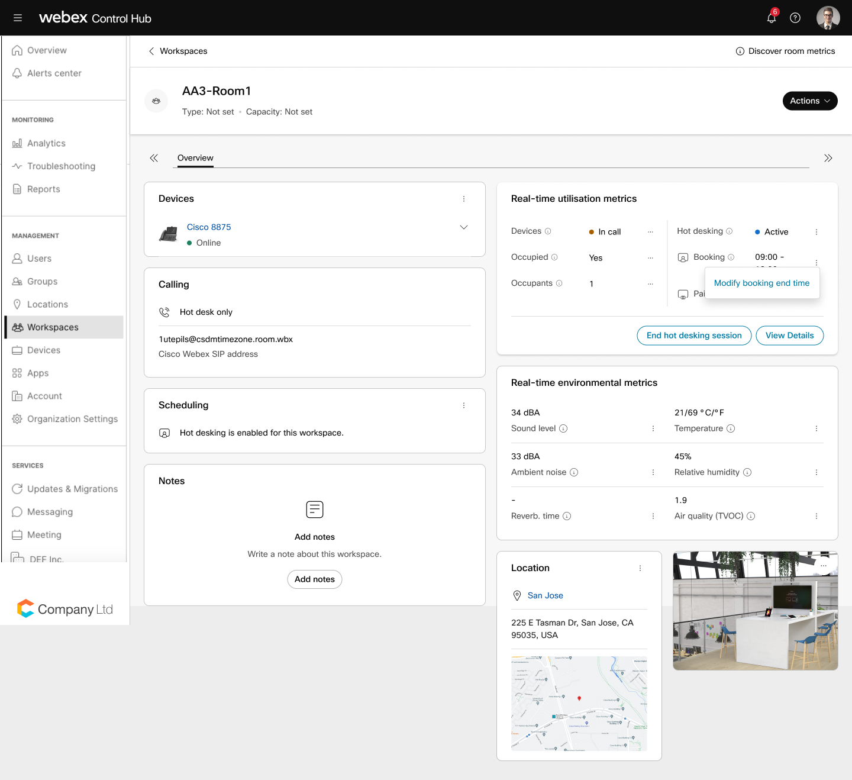Screen dimensions: 852x780
Task: Open the user profile avatar
Action: pos(828,18)
